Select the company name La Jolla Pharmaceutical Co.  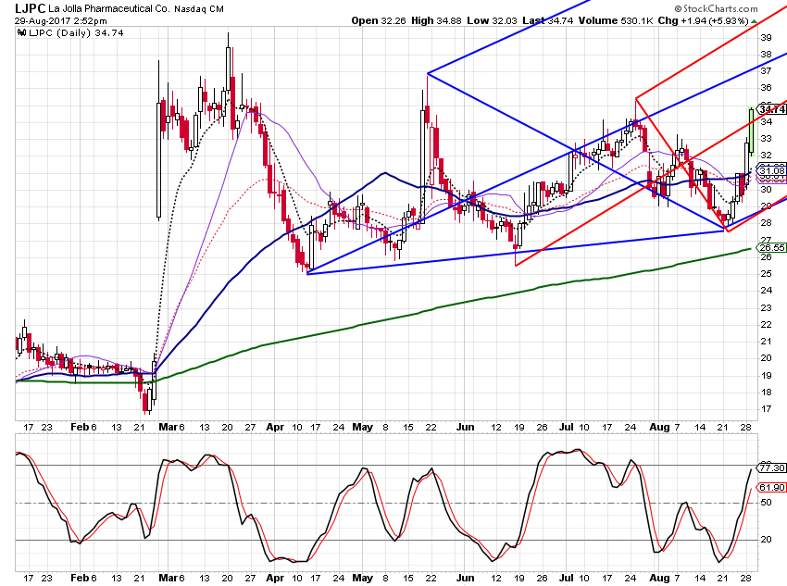point(109,8)
